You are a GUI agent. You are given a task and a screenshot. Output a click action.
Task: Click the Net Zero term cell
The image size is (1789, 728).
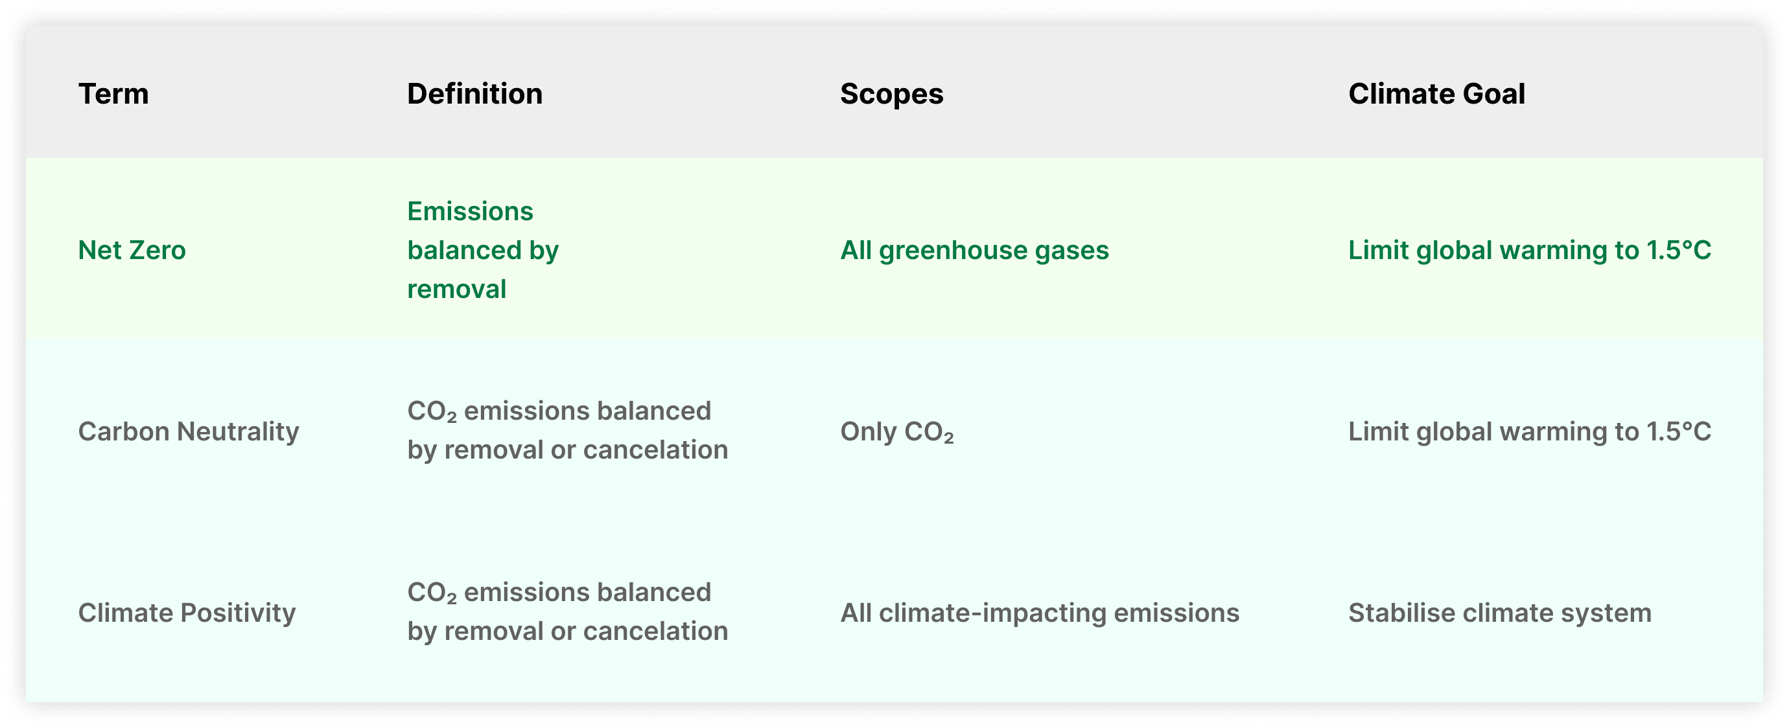click(132, 250)
